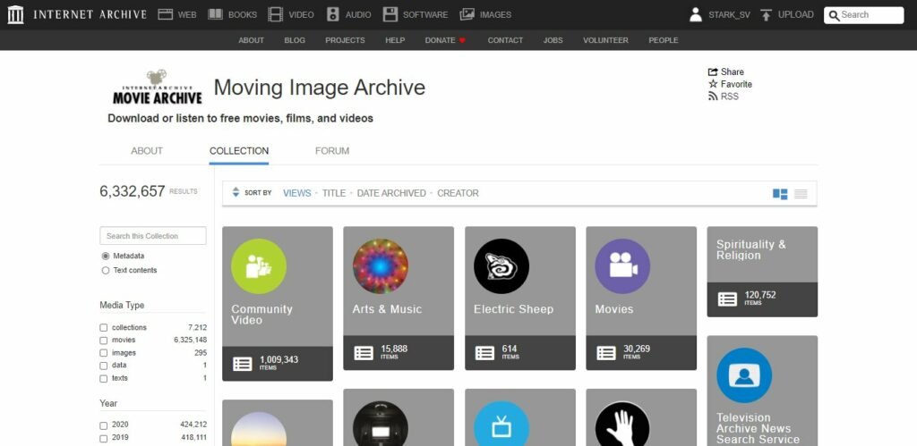Check the images media type checkbox

(x=104, y=353)
